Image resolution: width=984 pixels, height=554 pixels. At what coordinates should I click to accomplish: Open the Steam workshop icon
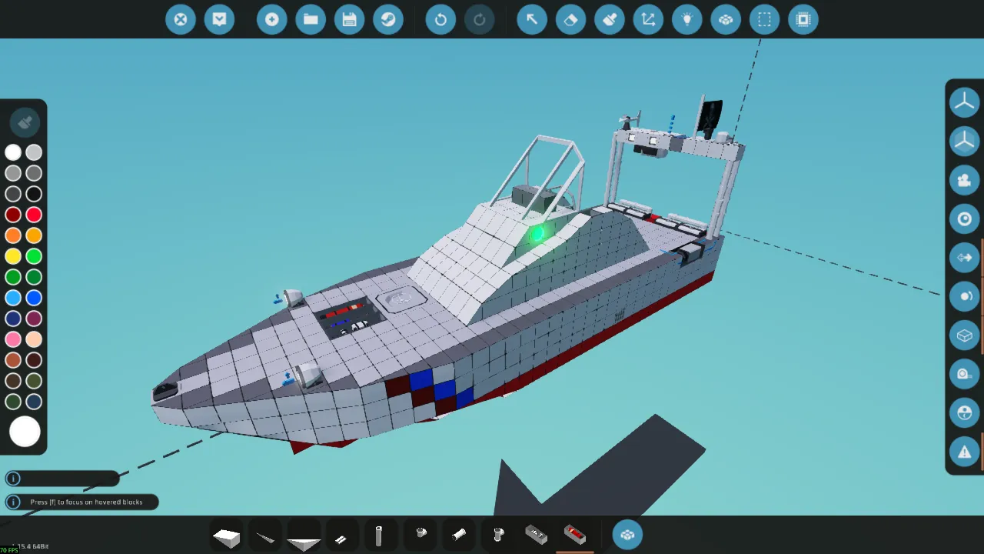(x=388, y=19)
